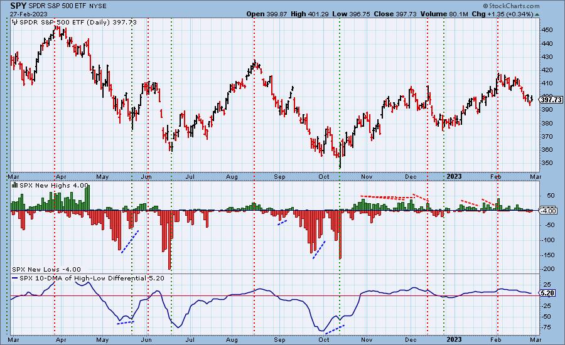Click the 360 price axis label
Screen dimensions: 565x345
tap(547, 149)
